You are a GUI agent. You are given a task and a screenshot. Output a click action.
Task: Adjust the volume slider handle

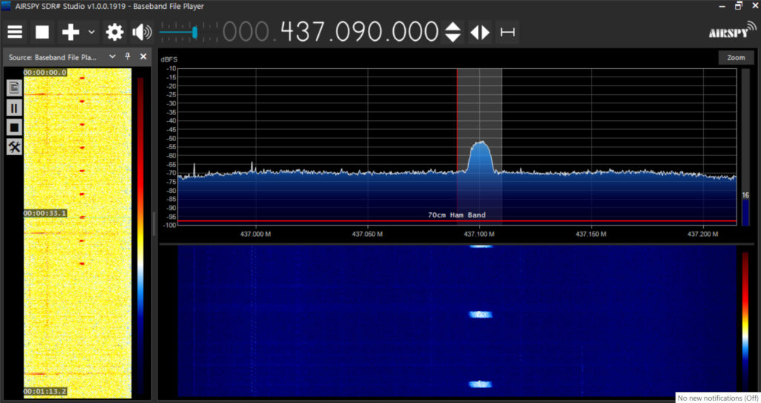coord(194,32)
